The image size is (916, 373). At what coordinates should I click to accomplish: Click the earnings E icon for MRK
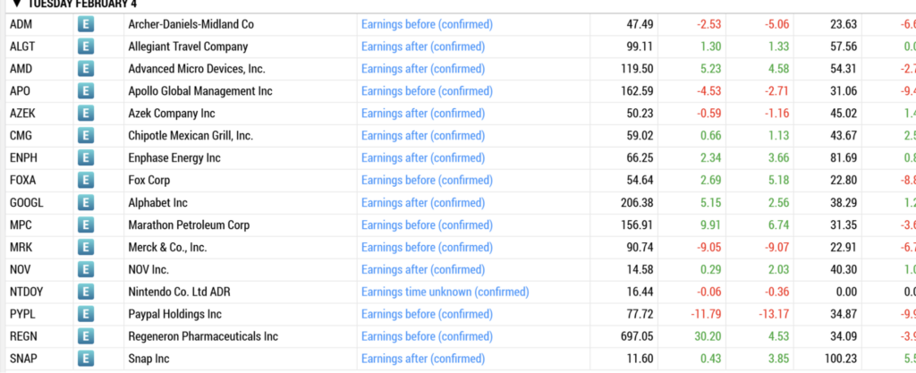click(86, 248)
